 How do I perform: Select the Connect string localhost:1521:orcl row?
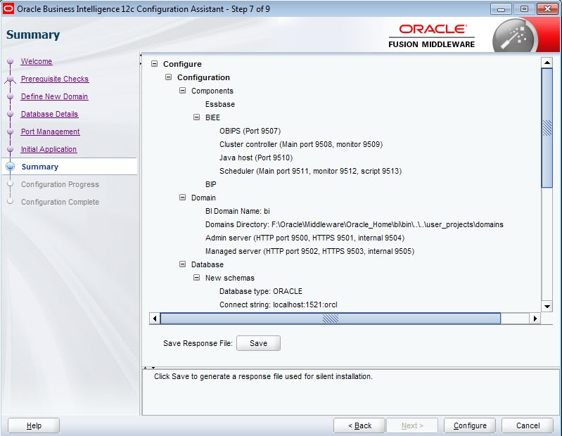(278, 304)
